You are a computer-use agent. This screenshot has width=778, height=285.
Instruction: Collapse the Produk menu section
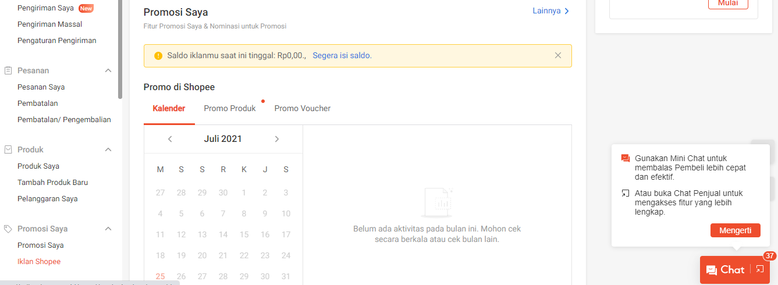(x=108, y=149)
